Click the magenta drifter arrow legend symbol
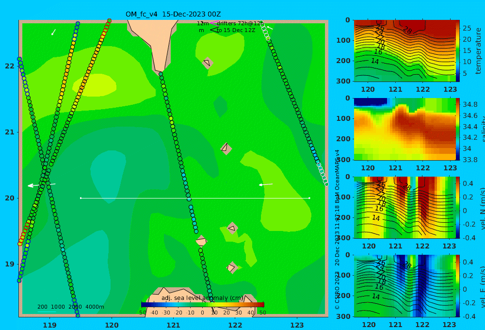Viewport: 485px width, 330px height. pyautogui.click(x=213, y=23)
